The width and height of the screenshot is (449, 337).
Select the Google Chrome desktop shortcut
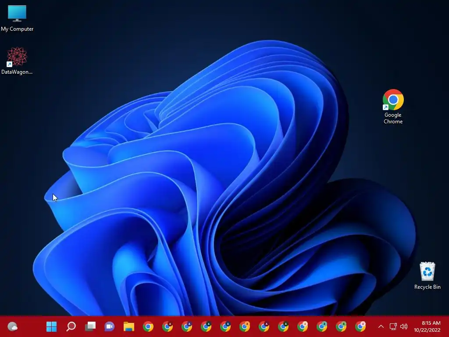(393, 107)
